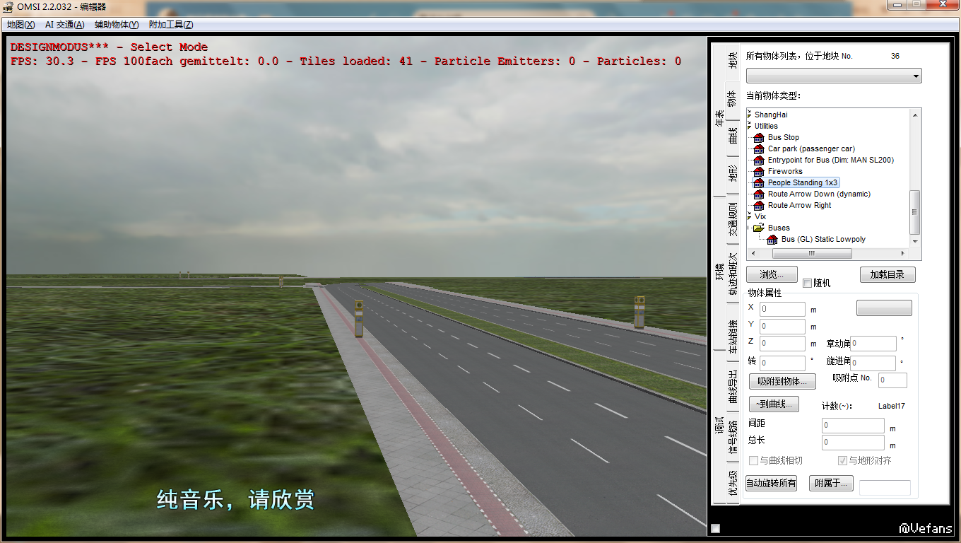
Task: Switch to the 信号线路 tab
Action: 733,436
